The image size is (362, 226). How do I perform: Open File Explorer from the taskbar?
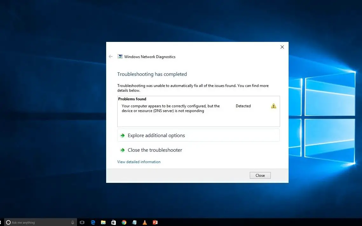(x=103, y=222)
